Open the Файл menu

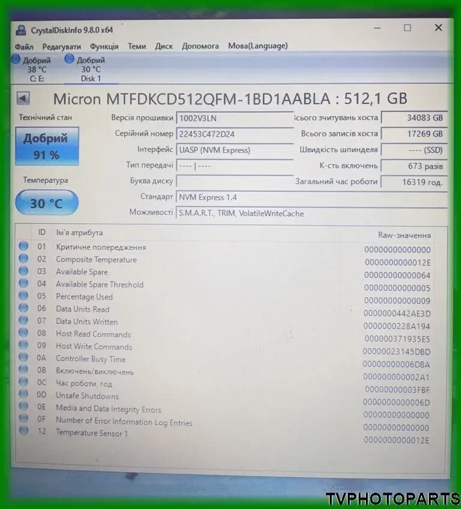point(24,47)
